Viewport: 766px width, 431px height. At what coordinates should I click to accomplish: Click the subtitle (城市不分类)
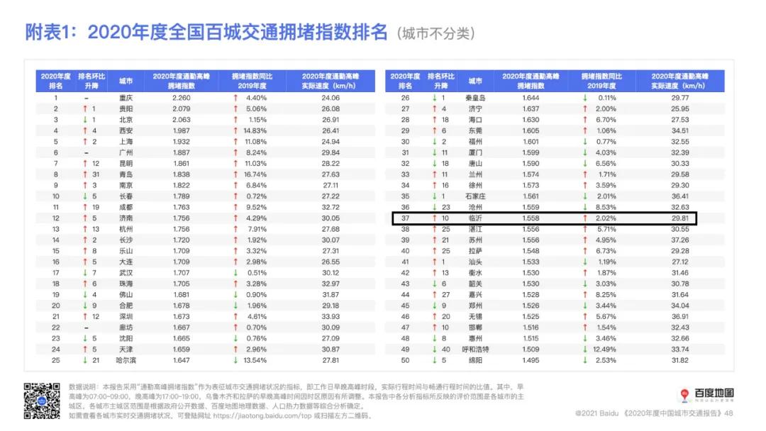click(x=435, y=34)
